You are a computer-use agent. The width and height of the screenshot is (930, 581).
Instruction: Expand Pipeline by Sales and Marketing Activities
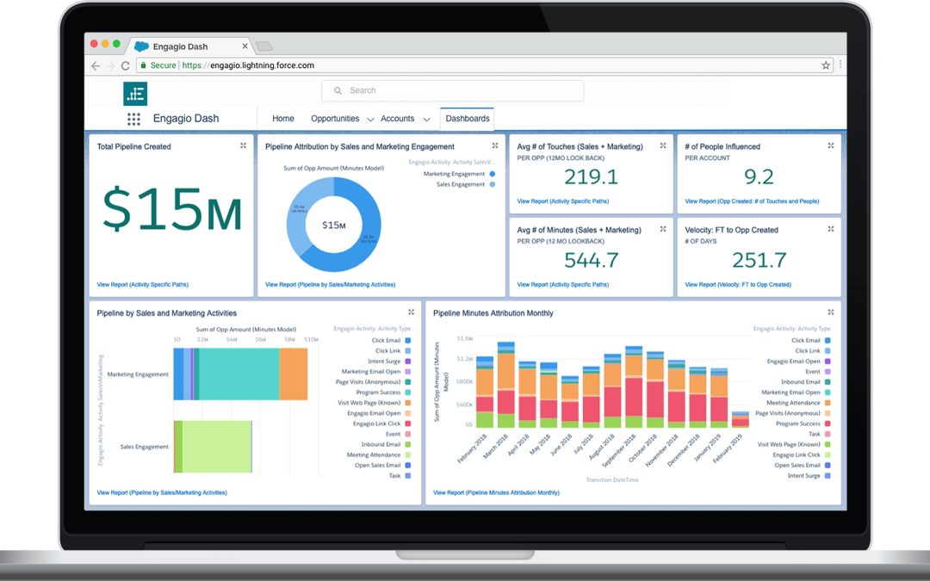click(x=411, y=312)
